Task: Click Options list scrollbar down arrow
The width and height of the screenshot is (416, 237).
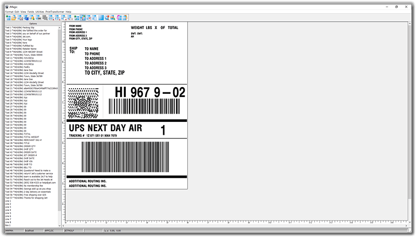Action: click(x=59, y=226)
